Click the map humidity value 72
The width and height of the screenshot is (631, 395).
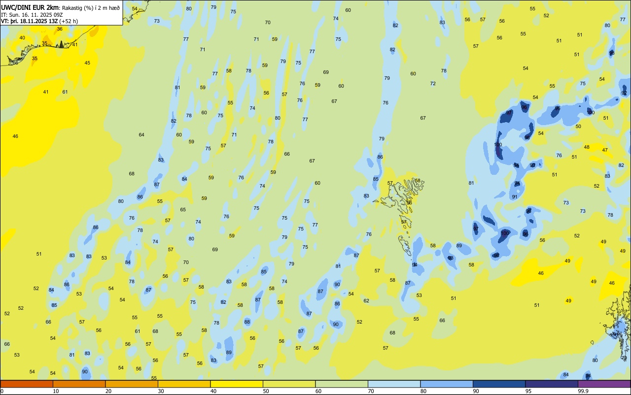[x=433, y=84]
